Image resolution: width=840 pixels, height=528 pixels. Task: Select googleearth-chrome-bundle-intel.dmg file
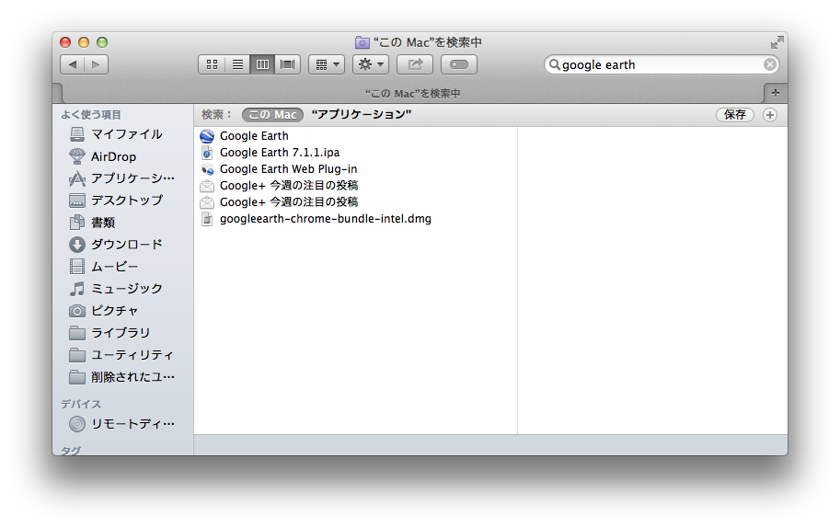click(x=325, y=219)
